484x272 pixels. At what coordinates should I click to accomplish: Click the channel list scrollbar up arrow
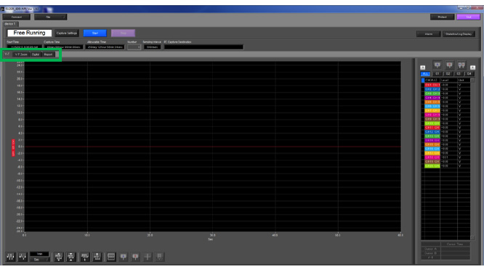tap(472, 80)
